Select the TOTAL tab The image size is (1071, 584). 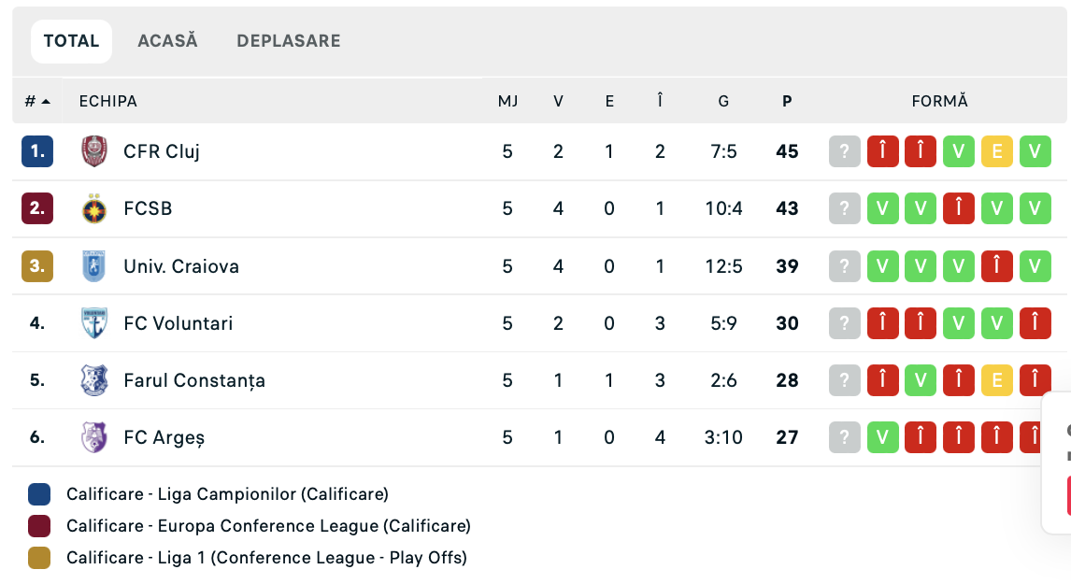[71, 41]
